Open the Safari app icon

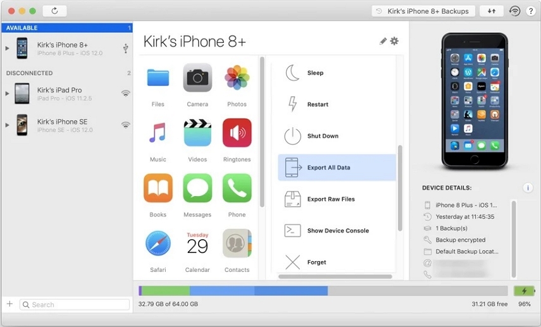click(158, 243)
